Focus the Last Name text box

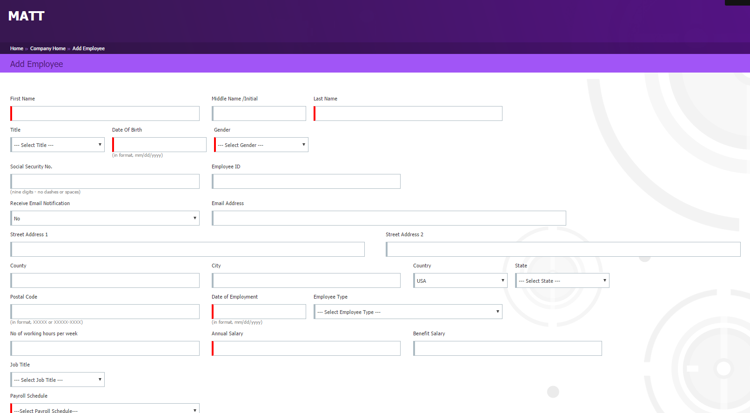click(x=408, y=113)
